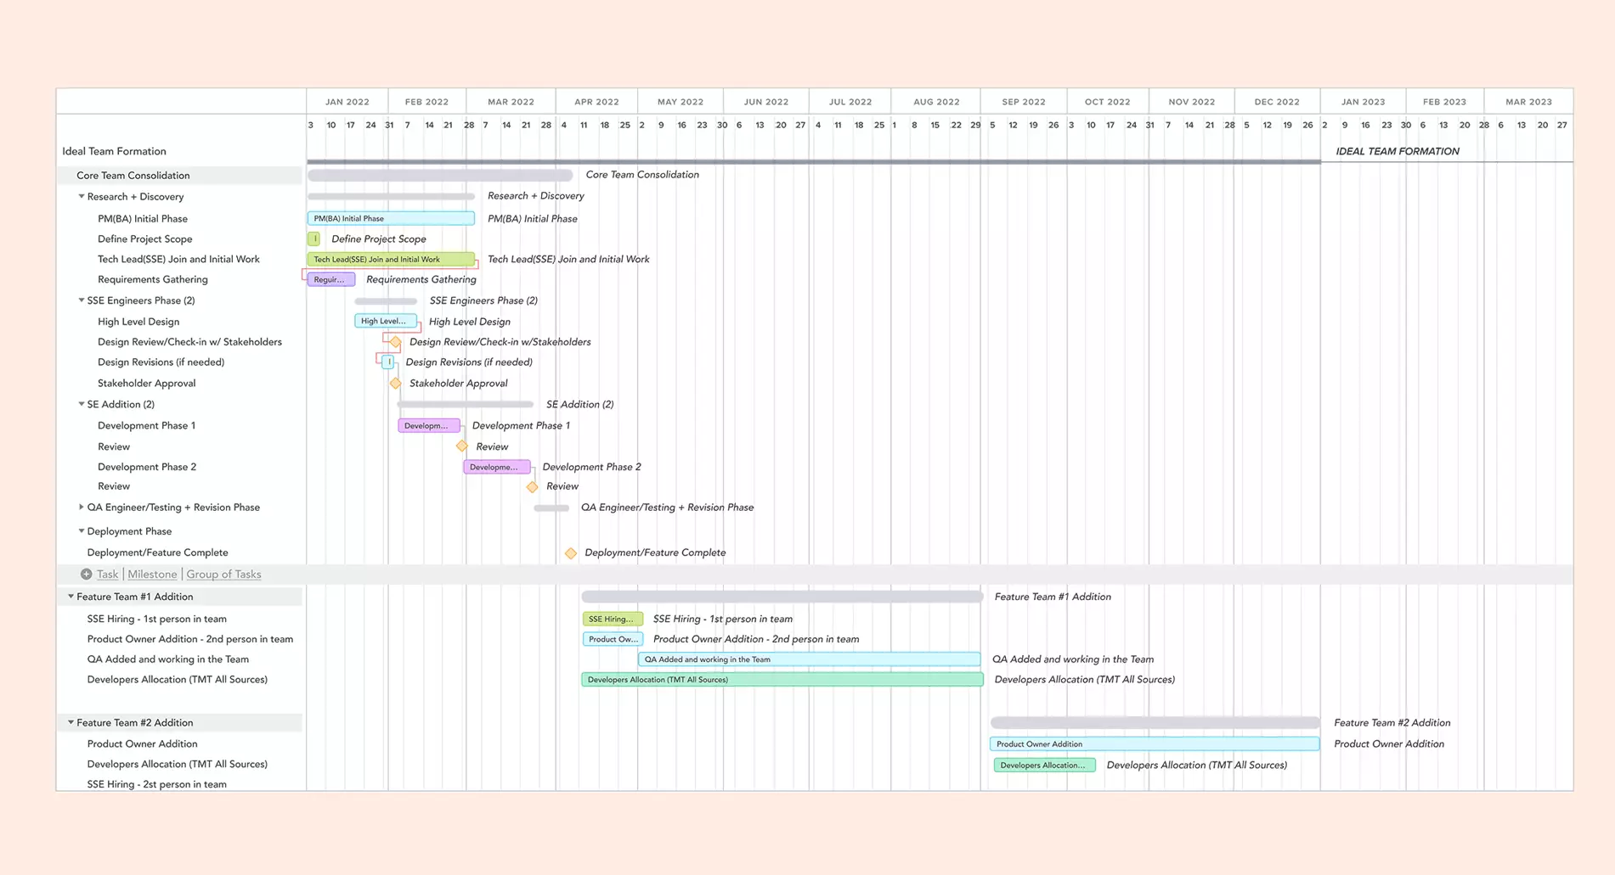
Task: Click the Development Phase 2 row label
Action: 147,467
